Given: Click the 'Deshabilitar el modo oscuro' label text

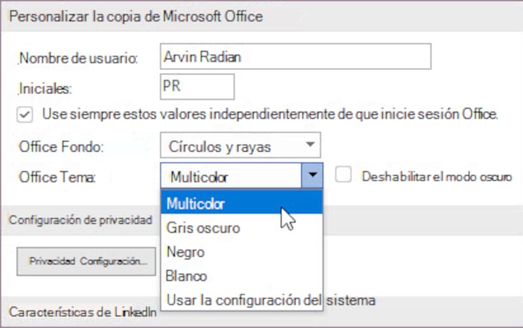Looking at the screenshot, I should pyautogui.click(x=436, y=176).
